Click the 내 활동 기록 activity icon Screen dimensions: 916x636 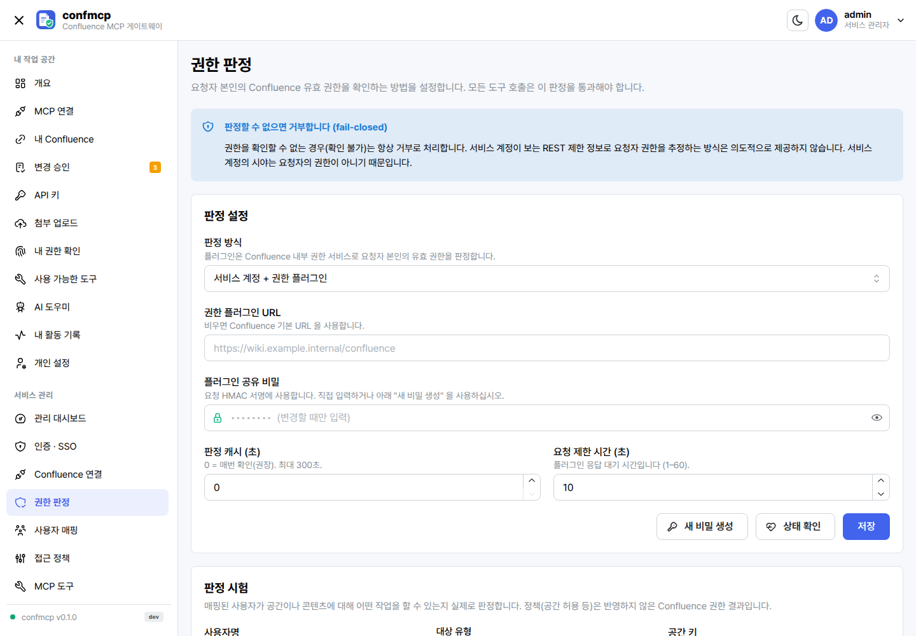pyautogui.click(x=20, y=335)
